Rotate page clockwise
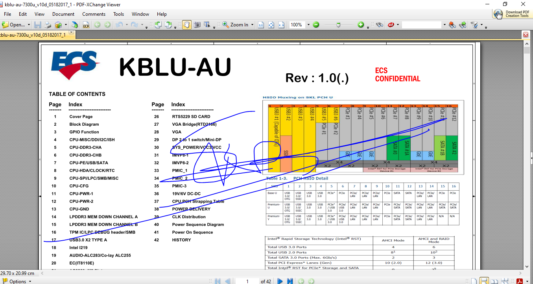 [x=168, y=25]
